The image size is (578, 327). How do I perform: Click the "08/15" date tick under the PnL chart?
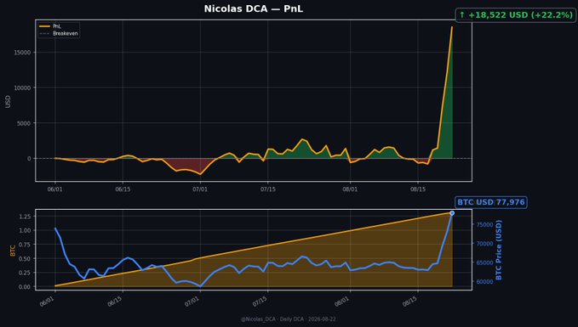click(418, 189)
